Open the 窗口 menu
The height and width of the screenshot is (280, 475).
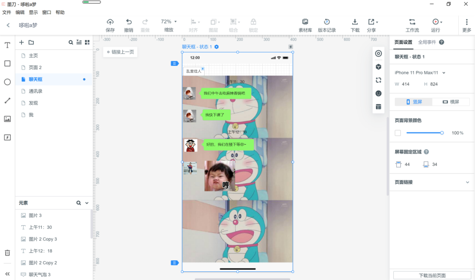pyautogui.click(x=47, y=12)
